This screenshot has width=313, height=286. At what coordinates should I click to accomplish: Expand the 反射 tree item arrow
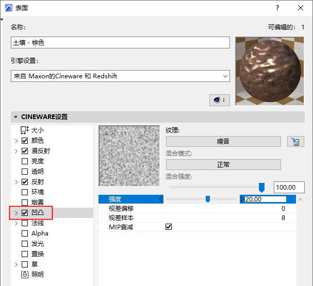pyautogui.click(x=17, y=182)
